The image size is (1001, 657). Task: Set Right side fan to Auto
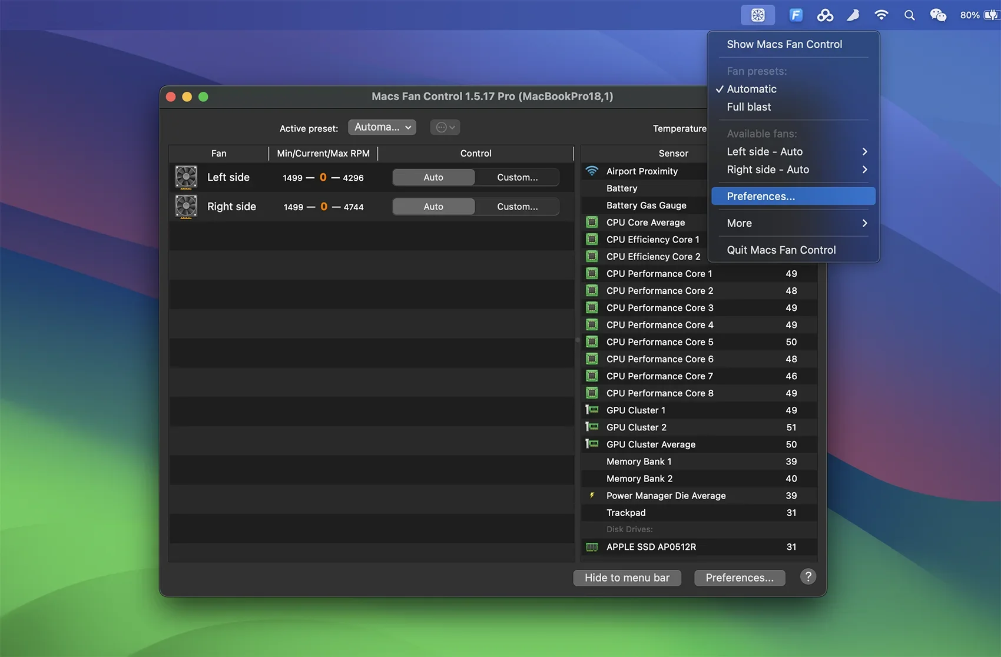coord(433,207)
